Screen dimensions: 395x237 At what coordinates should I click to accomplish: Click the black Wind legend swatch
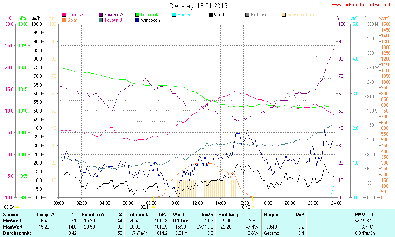[211, 15]
